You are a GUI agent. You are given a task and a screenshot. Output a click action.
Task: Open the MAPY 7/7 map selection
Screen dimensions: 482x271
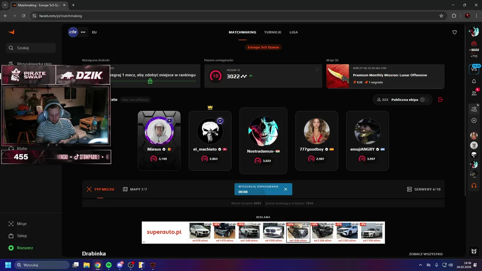[x=135, y=189]
